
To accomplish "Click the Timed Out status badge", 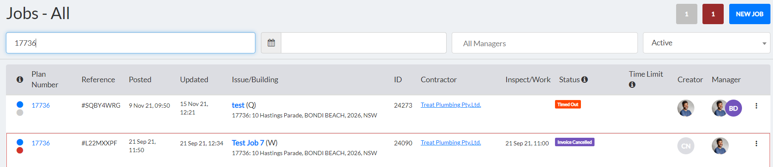I will (x=568, y=104).
